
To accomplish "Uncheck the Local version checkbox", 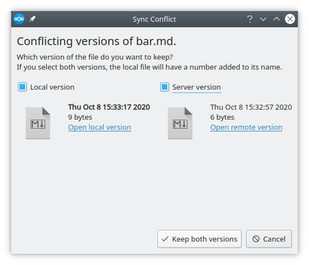I will click(22, 87).
